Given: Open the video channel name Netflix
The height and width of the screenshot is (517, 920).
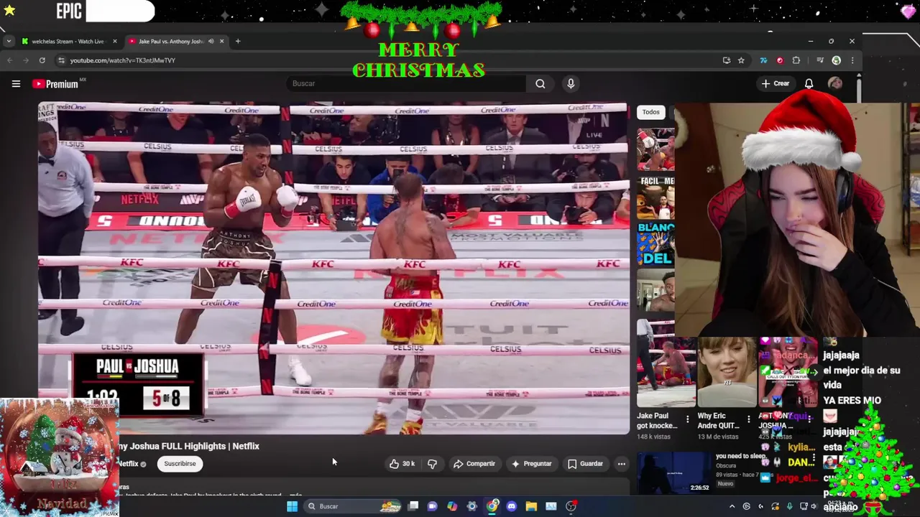Looking at the screenshot, I should click(129, 464).
